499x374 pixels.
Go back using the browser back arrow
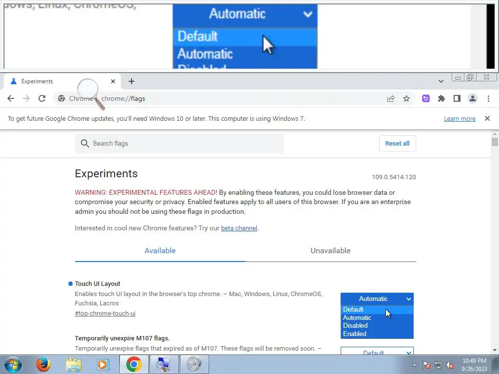(x=11, y=98)
